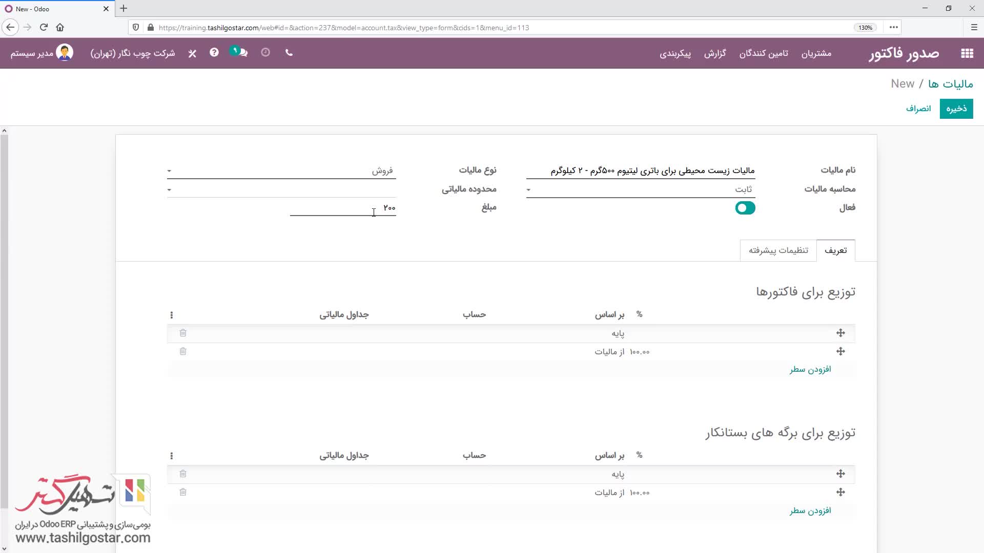Viewport: 984px width, 553px height.
Task: Click the 'مبلغ' amount input field
Action: [x=342, y=208]
